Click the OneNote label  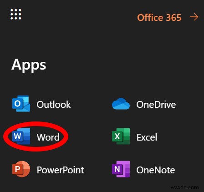coord(156,170)
